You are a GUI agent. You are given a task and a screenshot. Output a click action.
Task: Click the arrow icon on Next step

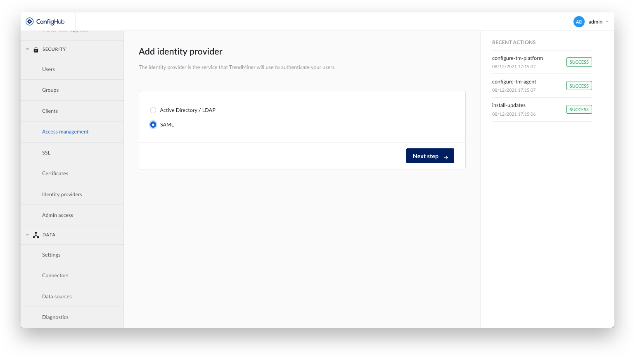pyautogui.click(x=446, y=157)
